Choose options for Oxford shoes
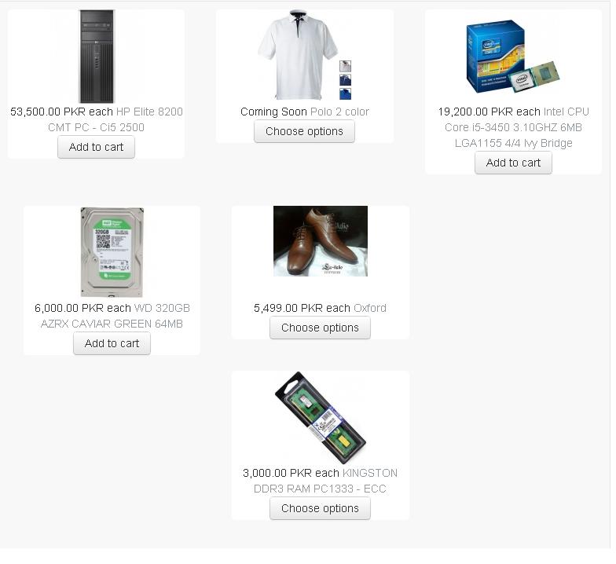The image size is (616, 564). 321,328
